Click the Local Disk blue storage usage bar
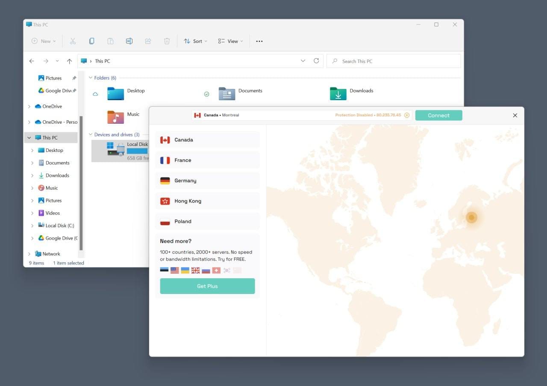Screen dimensions: 547x386 [137, 151]
